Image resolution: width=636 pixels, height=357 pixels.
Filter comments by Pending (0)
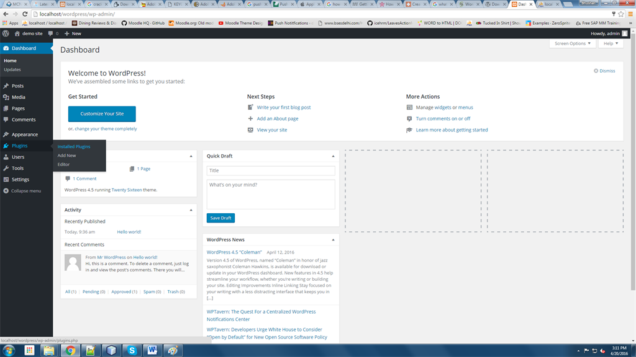pyautogui.click(x=94, y=292)
